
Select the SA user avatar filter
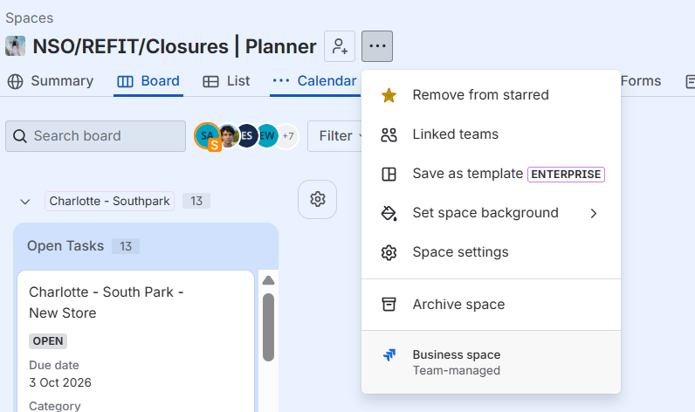(x=207, y=135)
